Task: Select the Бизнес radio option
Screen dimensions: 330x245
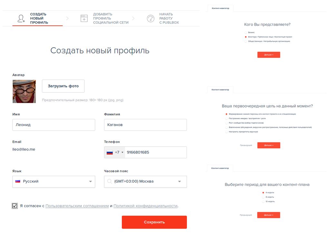Action: point(246,33)
